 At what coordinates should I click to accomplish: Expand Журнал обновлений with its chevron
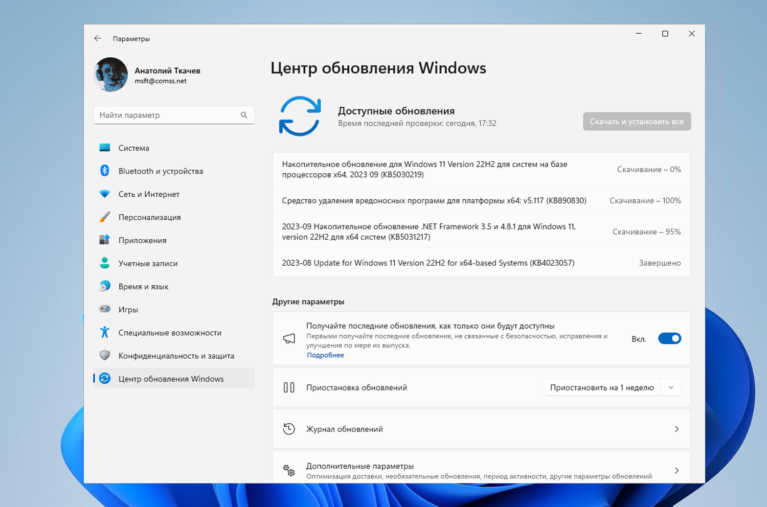(x=676, y=429)
